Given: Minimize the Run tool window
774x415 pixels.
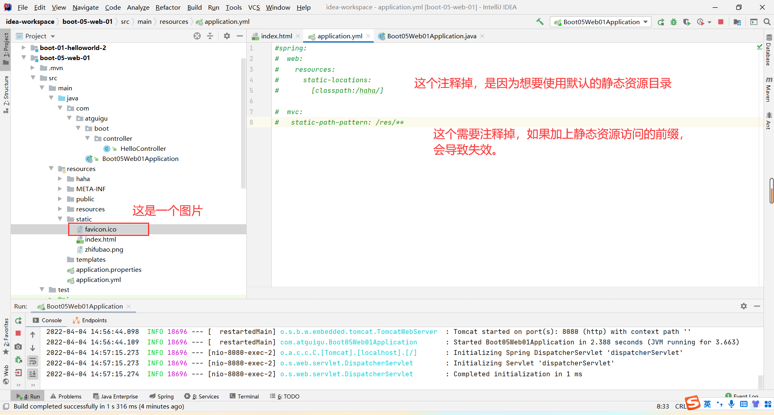Looking at the screenshot, I should click(x=757, y=306).
